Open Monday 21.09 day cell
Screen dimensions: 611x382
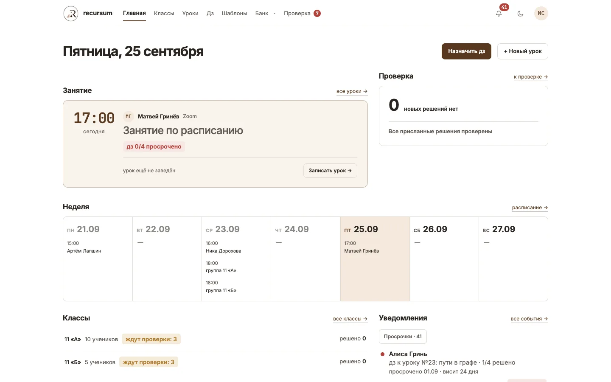pyautogui.click(x=98, y=259)
